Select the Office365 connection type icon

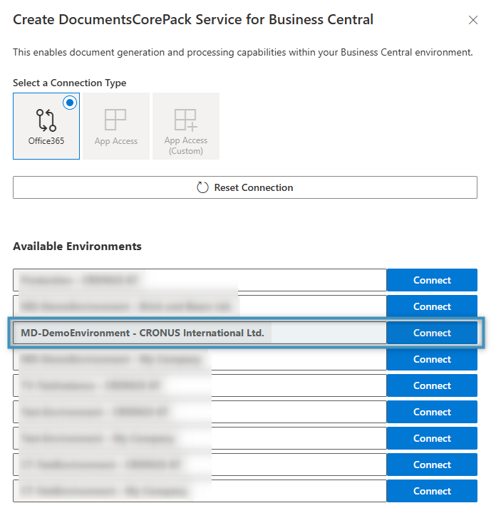coord(46,120)
